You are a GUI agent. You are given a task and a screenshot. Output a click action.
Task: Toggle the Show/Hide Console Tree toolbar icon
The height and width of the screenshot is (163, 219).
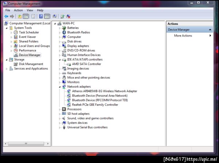(x=26, y=16)
